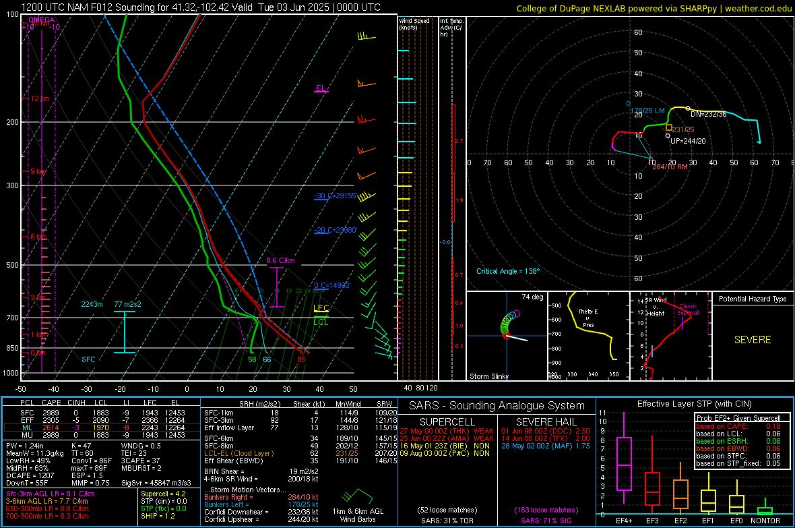
Task: Click the orange square marker at 231/25
Action: (669, 127)
